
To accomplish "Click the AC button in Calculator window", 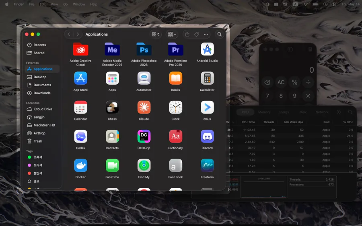I will (x=281, y=82).
